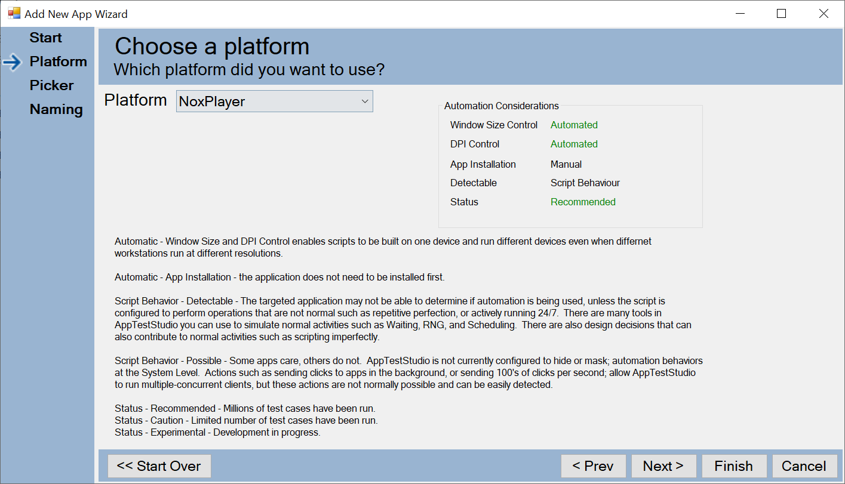This screenshot has height=484, width=845.
Task: Click the 'Choose a platform' heading
Action: pos(212,46)
